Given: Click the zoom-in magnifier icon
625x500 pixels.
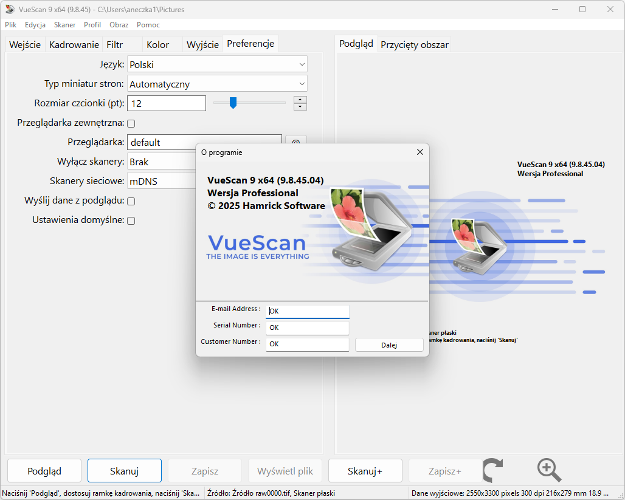Looking at the screenshot, I should 549,470.
